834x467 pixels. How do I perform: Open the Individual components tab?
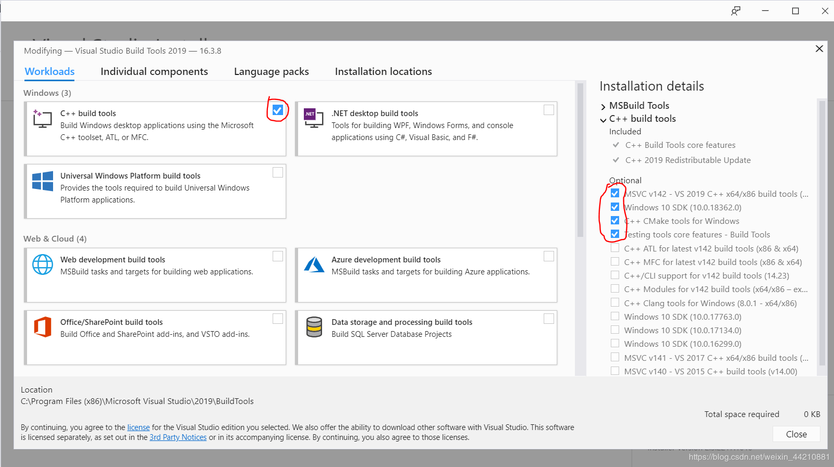pyautogui.click(x=154, y=72)
